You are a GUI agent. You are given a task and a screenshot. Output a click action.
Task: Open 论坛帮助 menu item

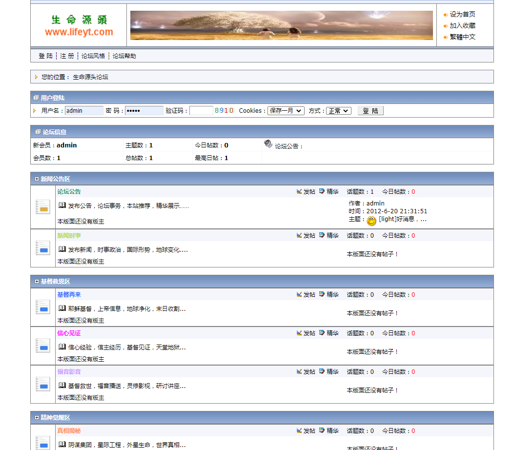tap(124, 56)
